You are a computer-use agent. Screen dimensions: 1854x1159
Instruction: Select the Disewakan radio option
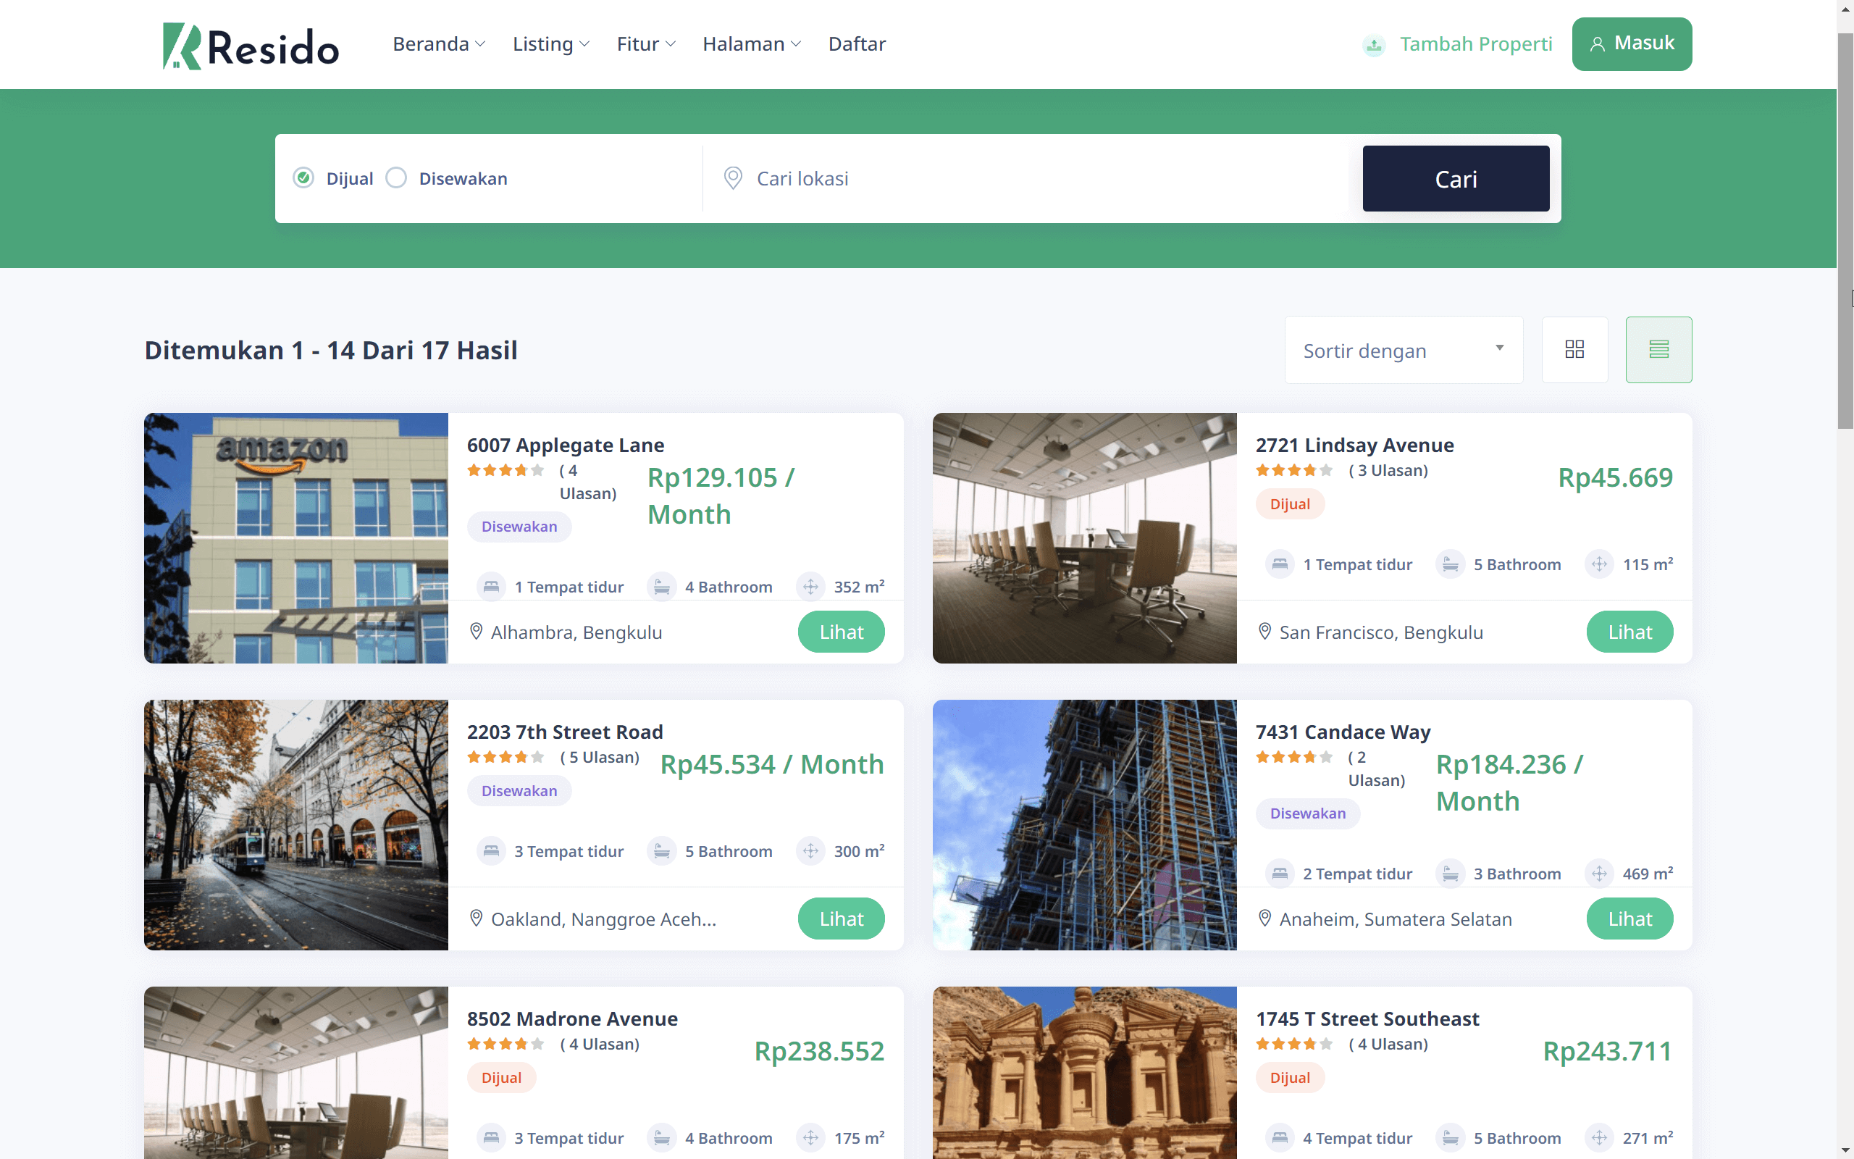coord(396,178)
